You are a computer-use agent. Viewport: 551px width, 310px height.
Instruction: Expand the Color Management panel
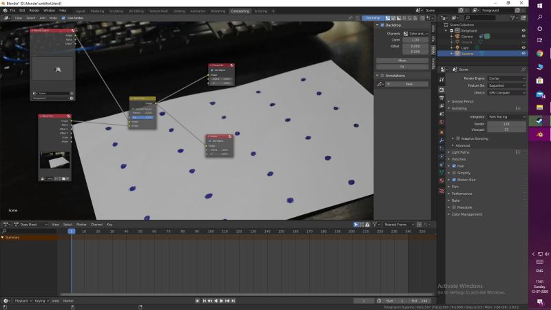coord(466,214)
